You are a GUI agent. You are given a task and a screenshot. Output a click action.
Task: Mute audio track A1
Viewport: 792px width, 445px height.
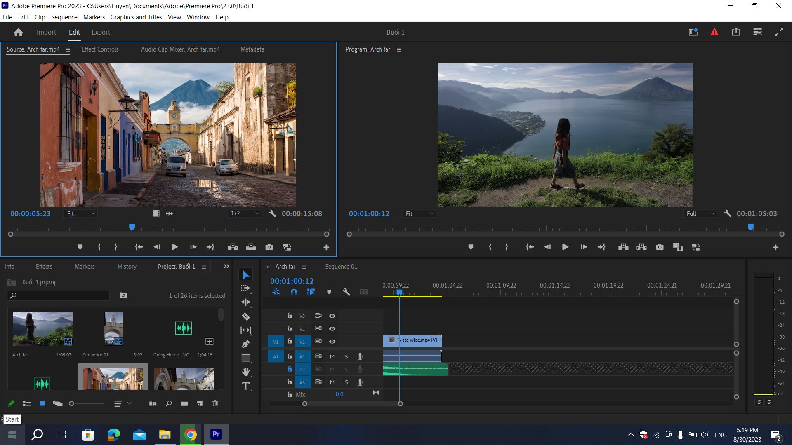tap(332, 357)
